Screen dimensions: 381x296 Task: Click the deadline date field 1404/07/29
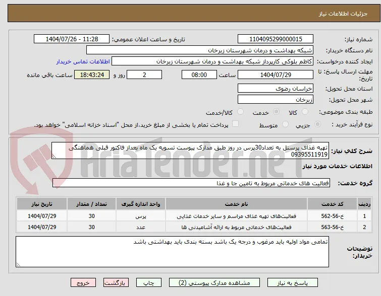coord(276,75)
